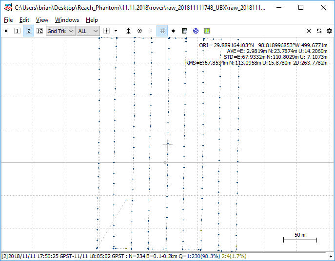The width and height of the screenshot is (335, 261).
Task: Click the show map image icon
Action: click(184, 31)
